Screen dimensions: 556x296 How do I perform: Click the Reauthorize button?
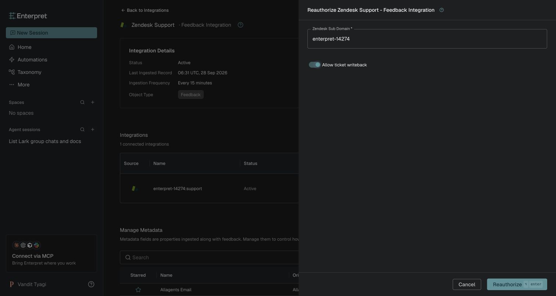pos(517,284)
